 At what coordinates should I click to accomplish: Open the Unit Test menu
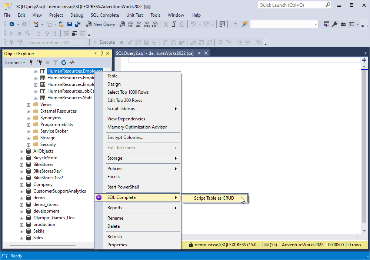[x=134, y=15]
